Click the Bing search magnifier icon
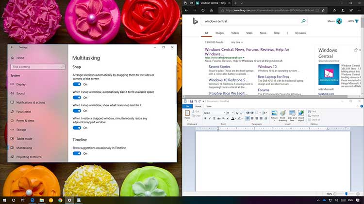The image size is (364, 204). (x=303, y=21)
